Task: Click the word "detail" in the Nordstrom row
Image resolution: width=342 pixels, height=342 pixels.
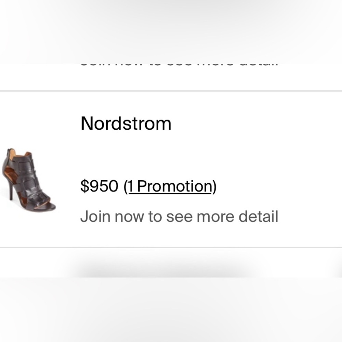Action: [258, 216]
